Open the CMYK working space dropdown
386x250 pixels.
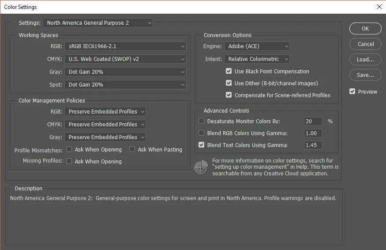point(125,59)
